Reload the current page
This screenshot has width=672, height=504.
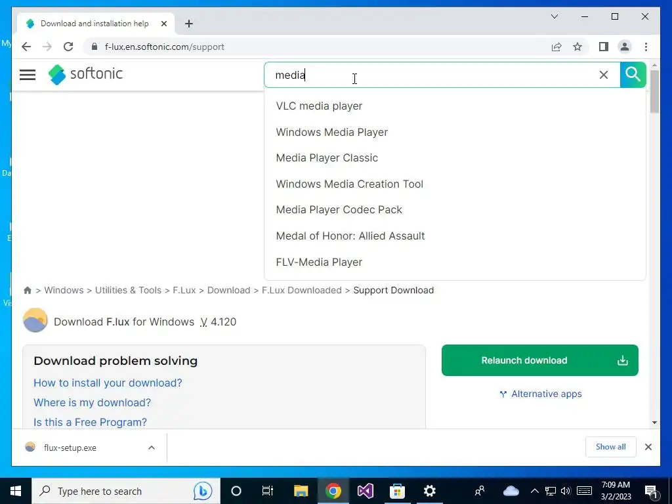coord(68,47)
